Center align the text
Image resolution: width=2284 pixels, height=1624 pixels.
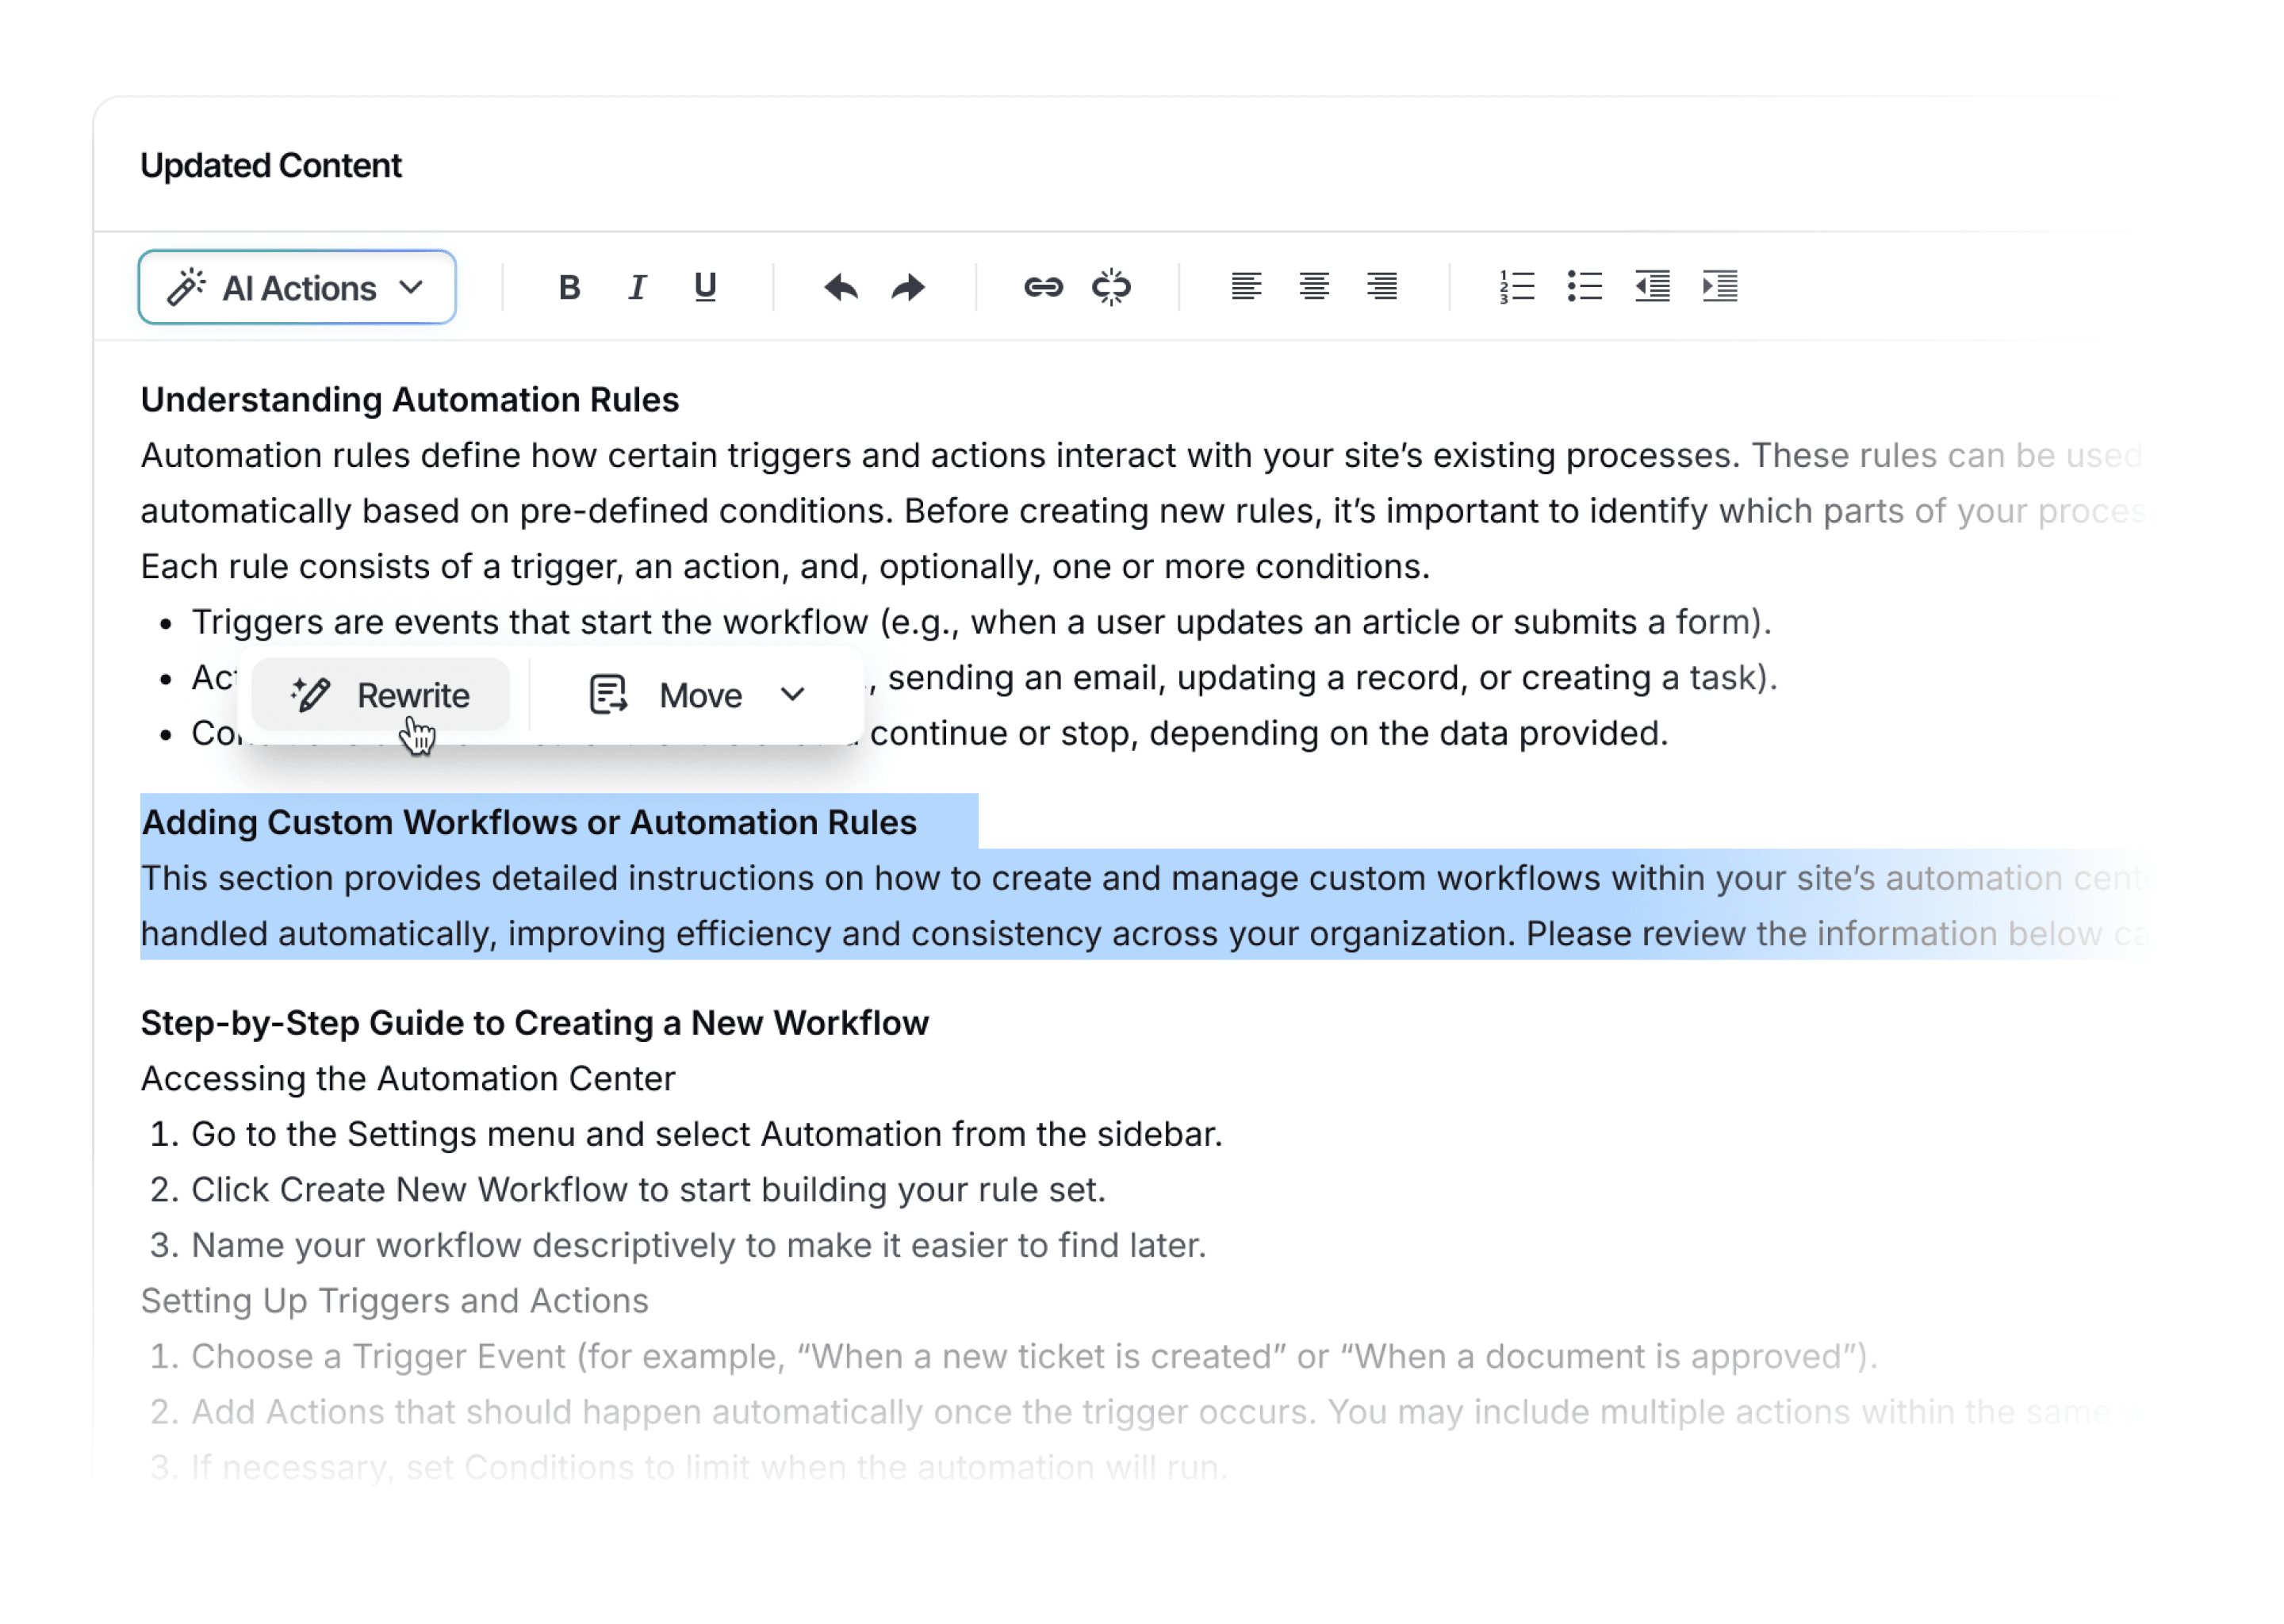tap(1314, 288)
